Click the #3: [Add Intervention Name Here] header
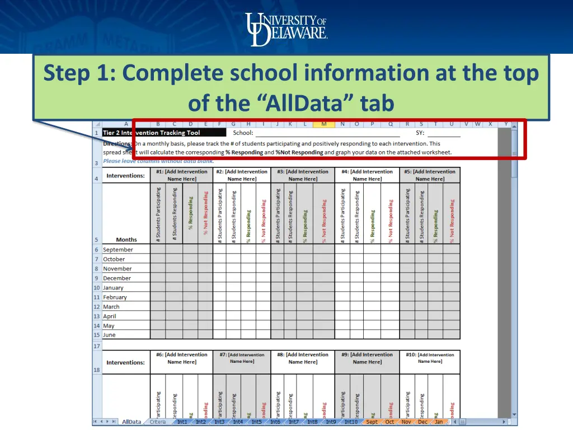Viewport: 573px width, 430px height. [303, 175]
